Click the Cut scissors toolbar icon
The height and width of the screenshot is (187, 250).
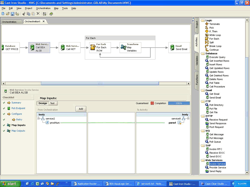pyautogui.click(x=24, y=14)
